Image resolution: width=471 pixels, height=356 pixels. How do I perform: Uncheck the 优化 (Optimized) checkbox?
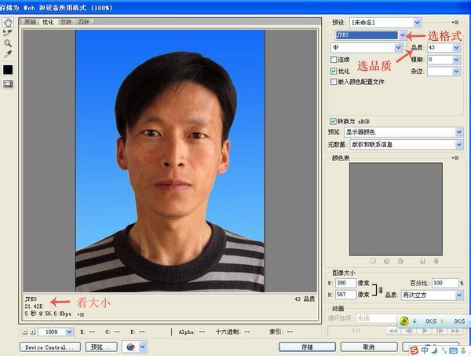(x=334, y=70)
